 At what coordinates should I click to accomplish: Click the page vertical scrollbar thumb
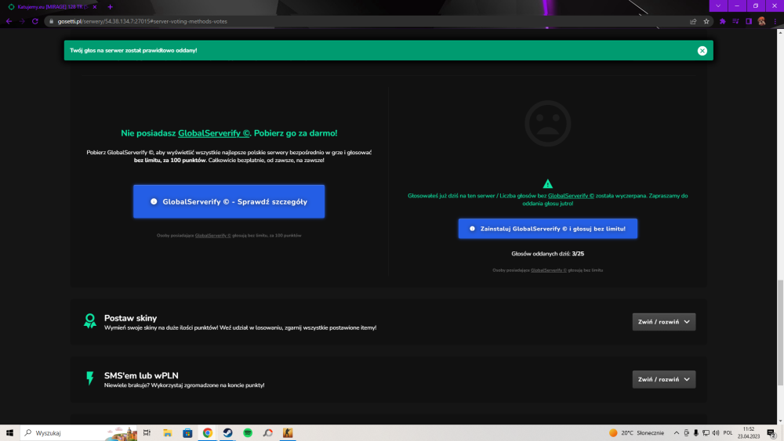(x=780, y=333)
